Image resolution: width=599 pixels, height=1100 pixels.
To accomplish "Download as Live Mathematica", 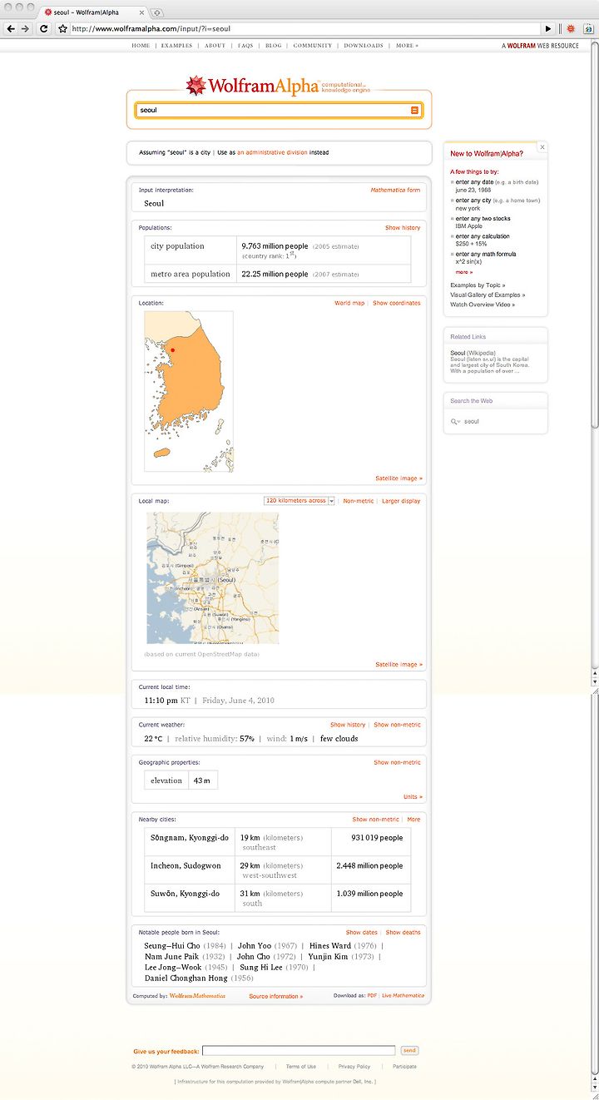I will pos(403,996).
